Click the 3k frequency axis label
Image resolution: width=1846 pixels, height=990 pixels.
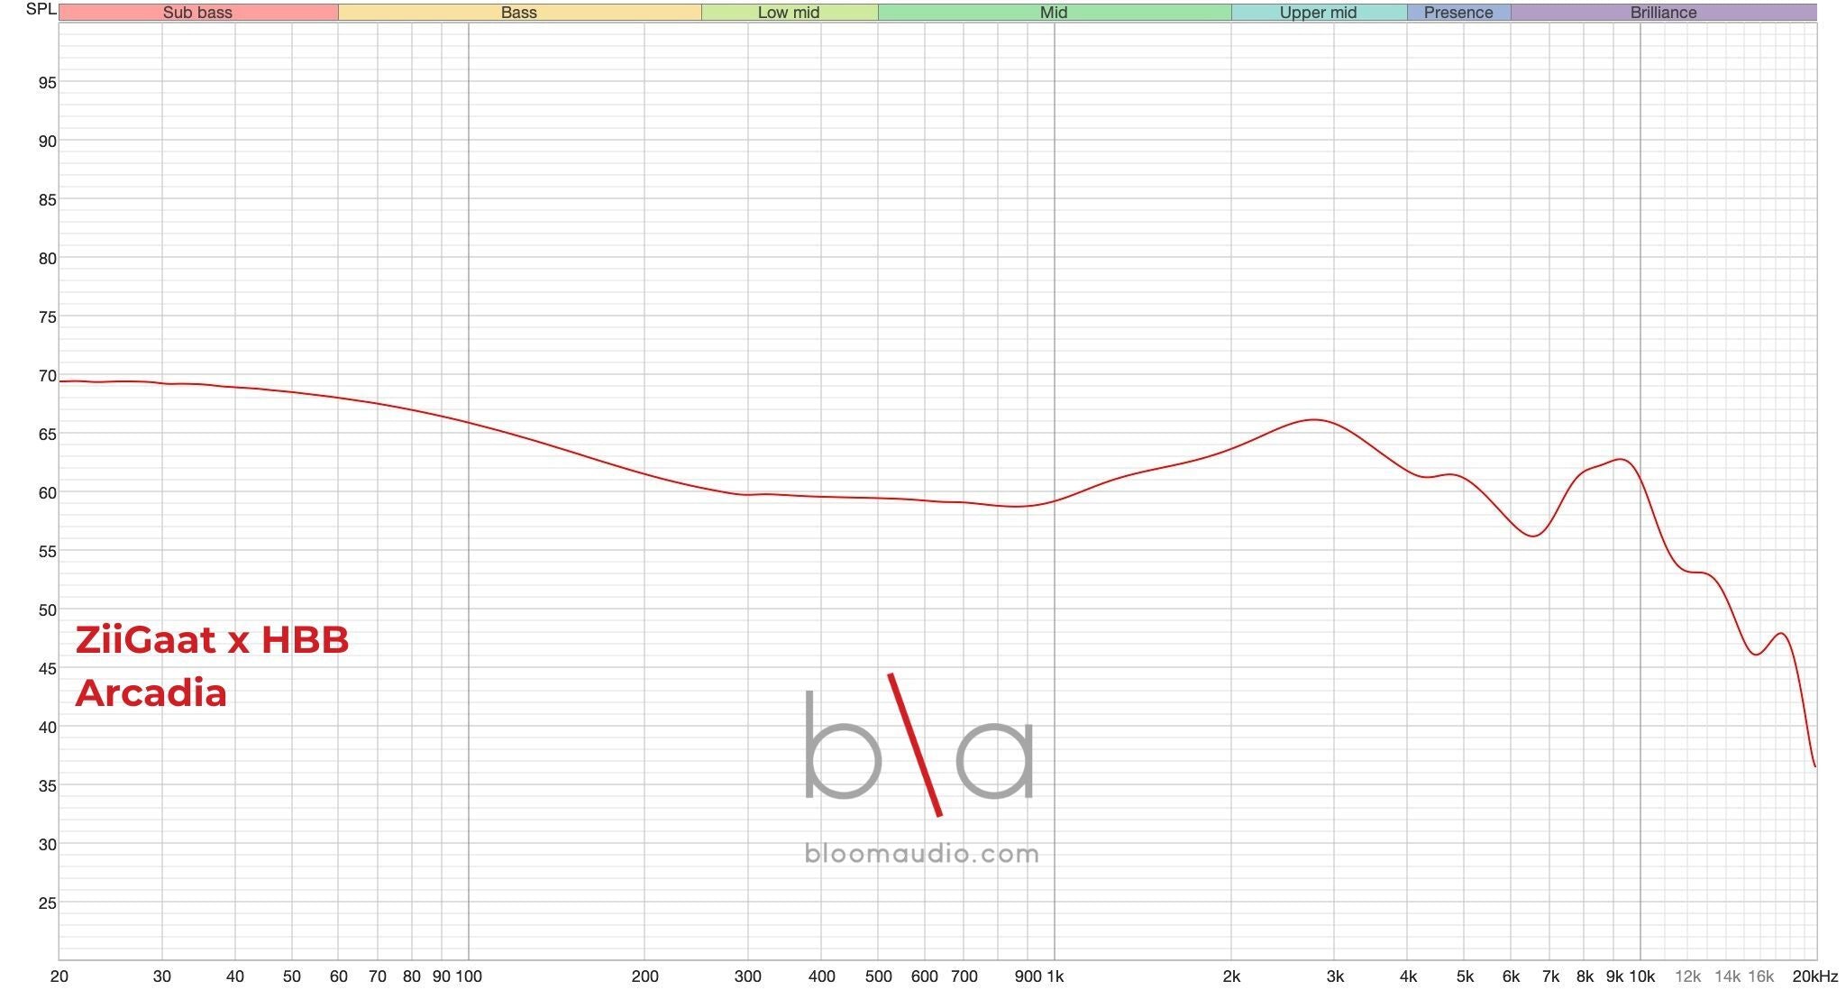pos(1335,976)
